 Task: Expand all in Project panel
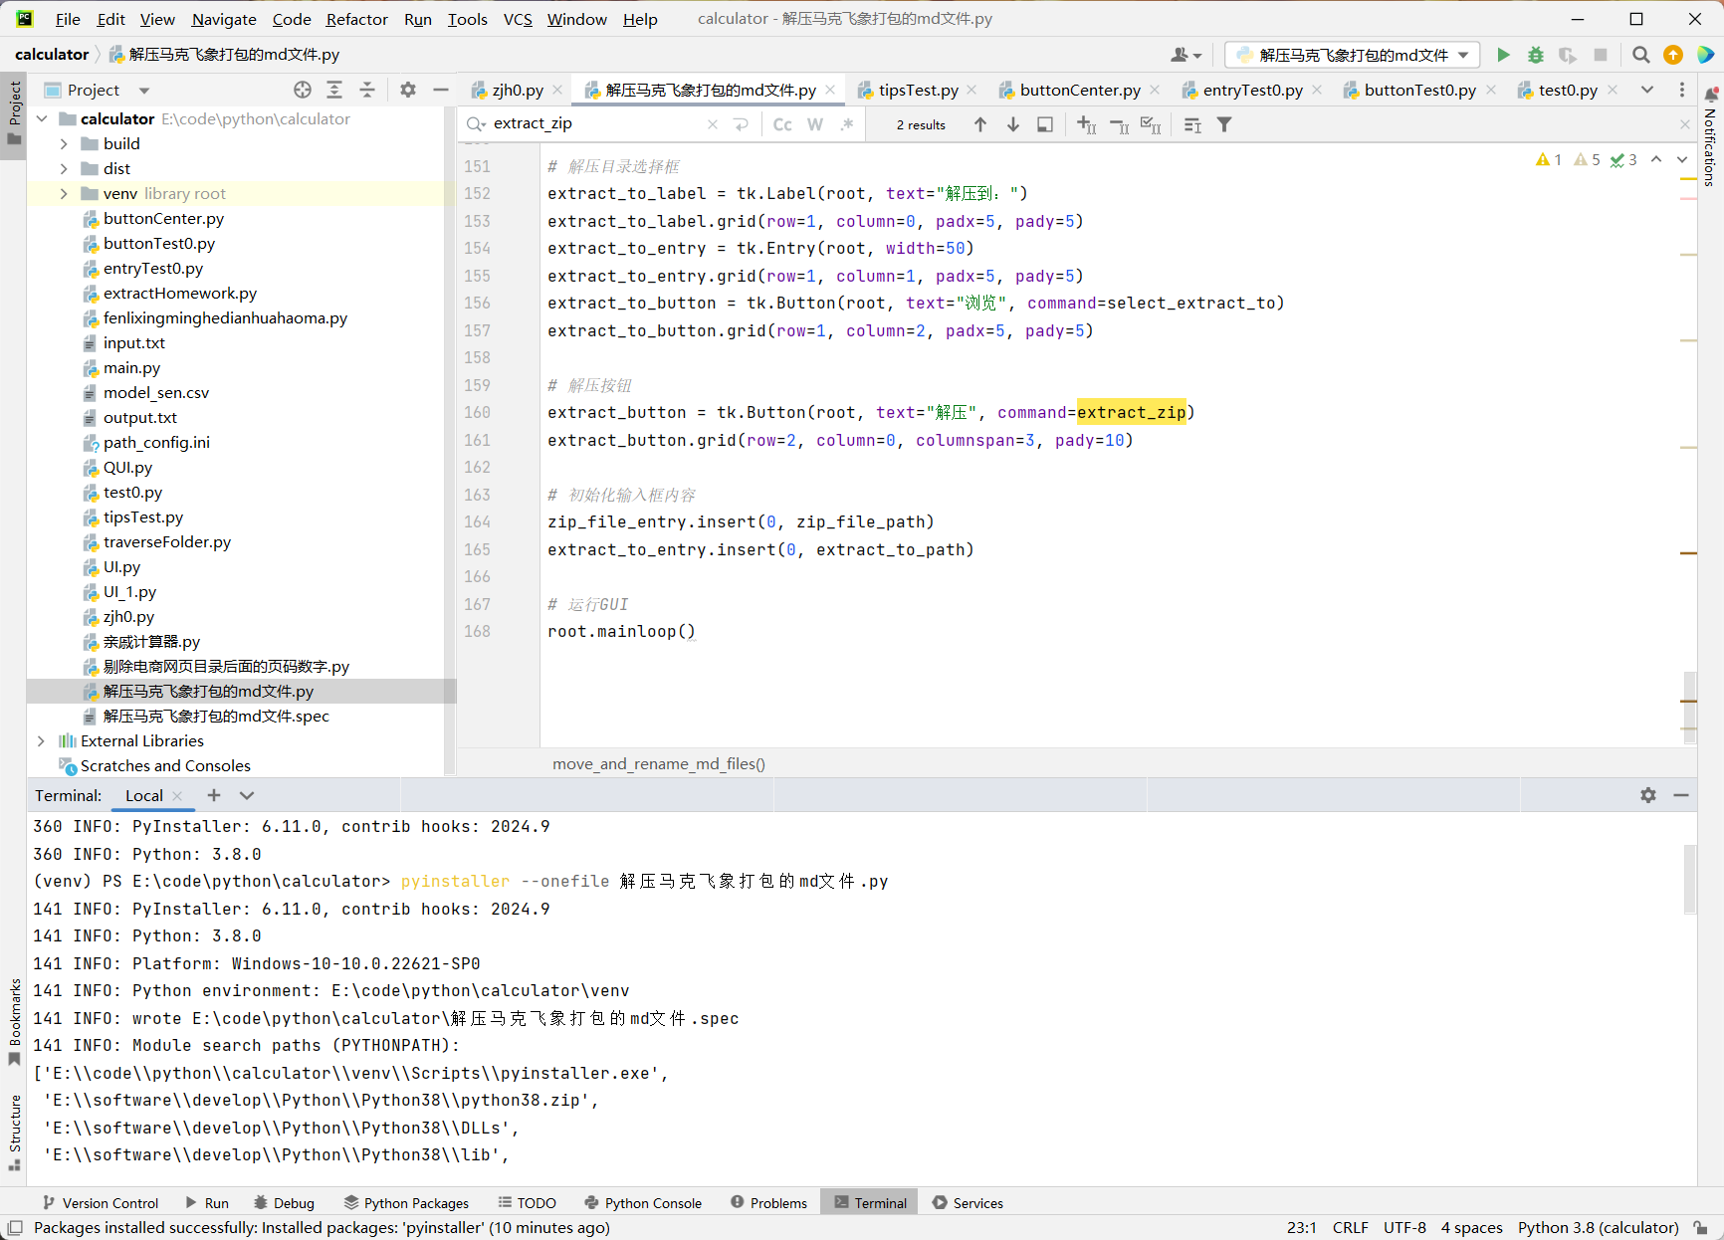point(334,90)
